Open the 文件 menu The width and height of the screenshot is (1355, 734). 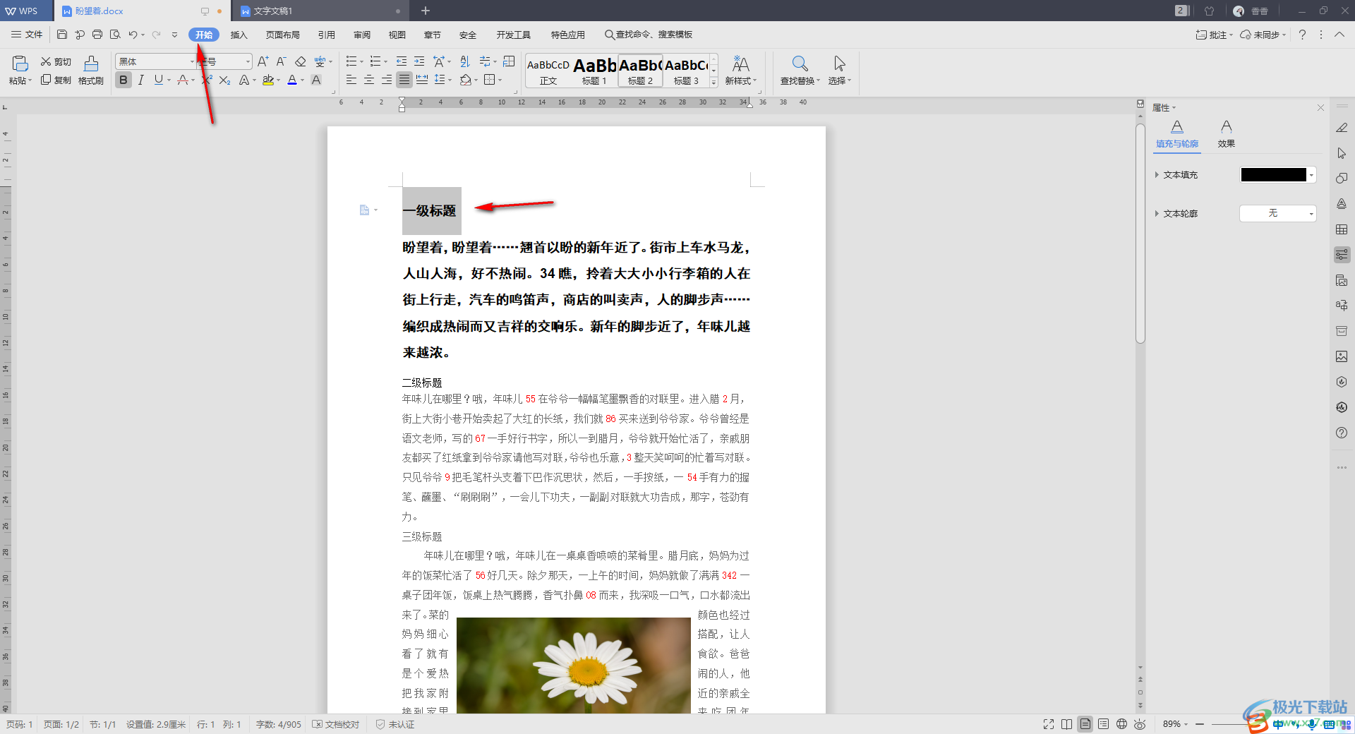coord(27,35)
